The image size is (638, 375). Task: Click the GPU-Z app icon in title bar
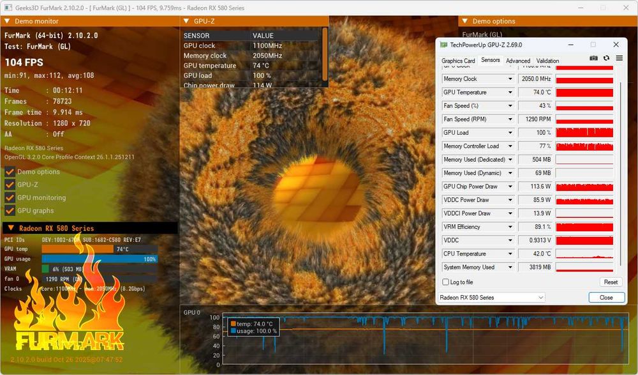(x=444, y=45)
